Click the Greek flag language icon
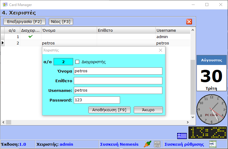Image resolution: width=228 pixels, height=149 pixels. click(x=182, y=135)
